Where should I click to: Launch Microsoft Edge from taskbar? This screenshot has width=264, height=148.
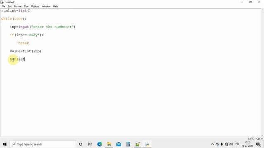pyautogui.click(x=99, y=144)
